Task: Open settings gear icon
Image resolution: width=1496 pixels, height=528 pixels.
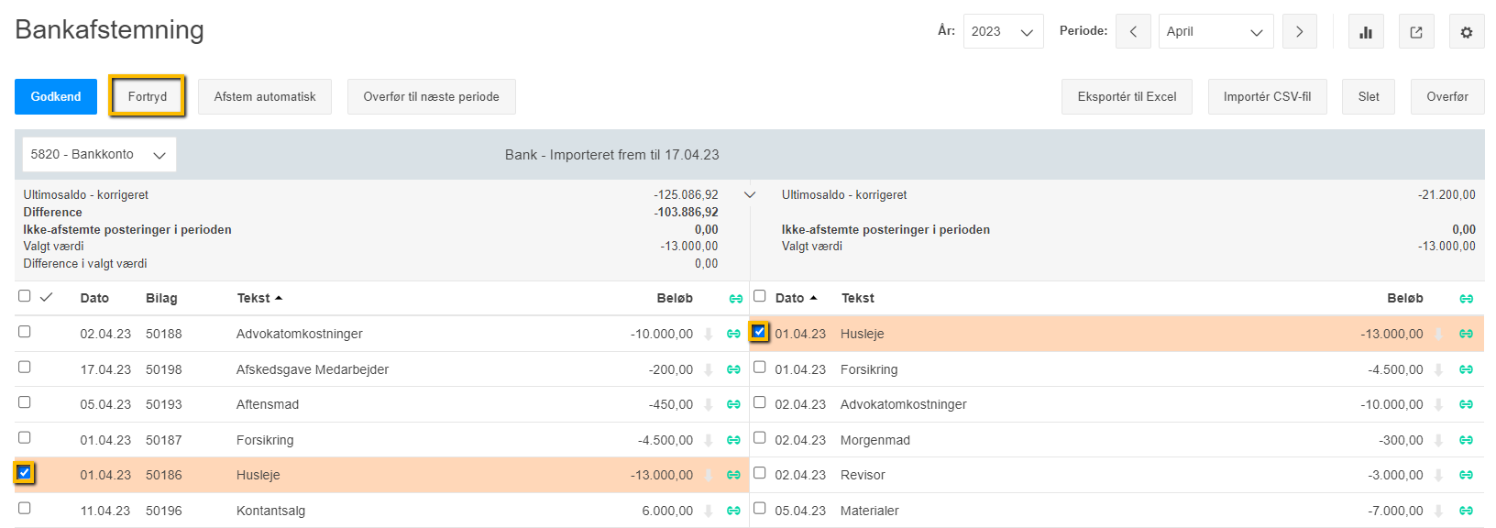Action: (1467, 32)
